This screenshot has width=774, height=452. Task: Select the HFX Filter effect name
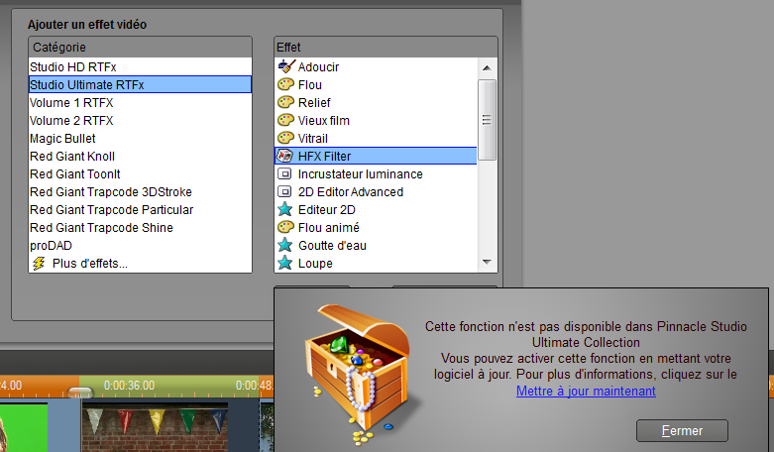[324, 156]
